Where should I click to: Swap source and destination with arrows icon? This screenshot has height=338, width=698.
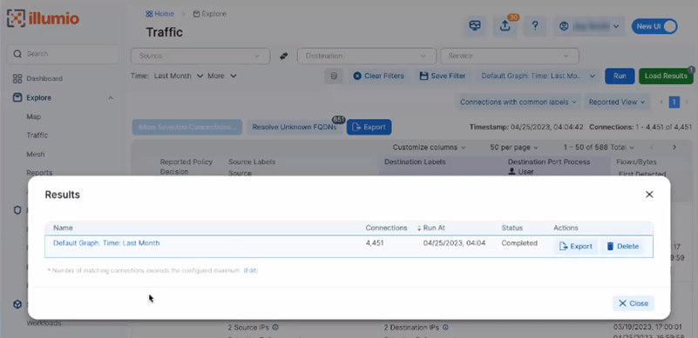[x=283, y=56]
